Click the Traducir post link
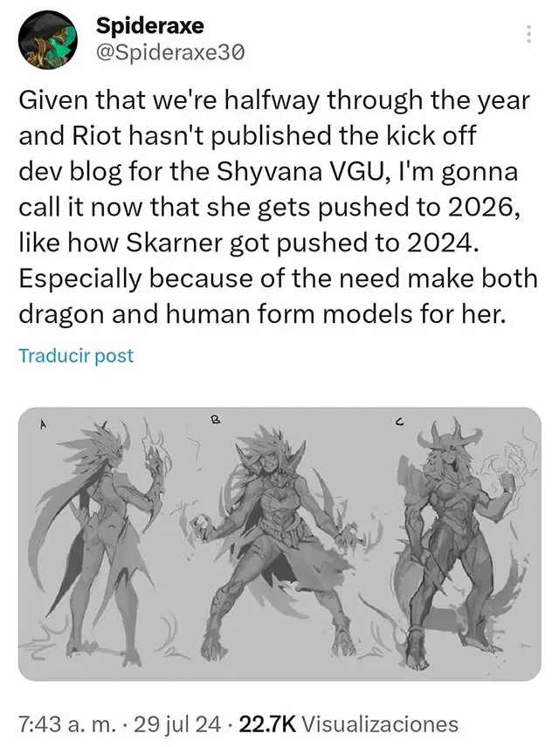Viewport: 559px width, 747px height. [76, 355]
